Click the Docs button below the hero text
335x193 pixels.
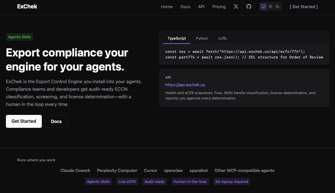56,121
